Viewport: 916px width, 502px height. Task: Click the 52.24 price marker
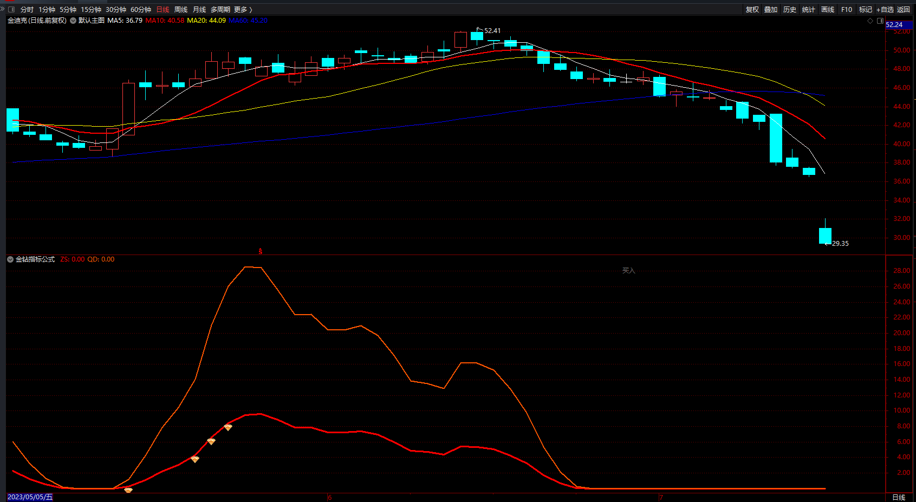pos(899,24)
